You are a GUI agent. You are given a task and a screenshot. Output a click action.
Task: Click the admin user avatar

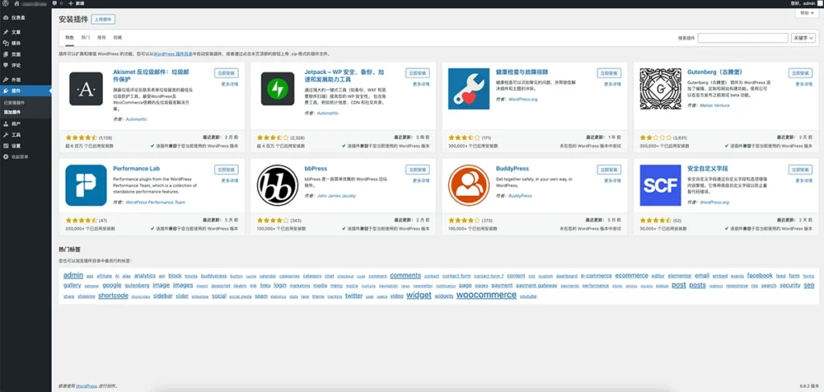pos(818,3)
